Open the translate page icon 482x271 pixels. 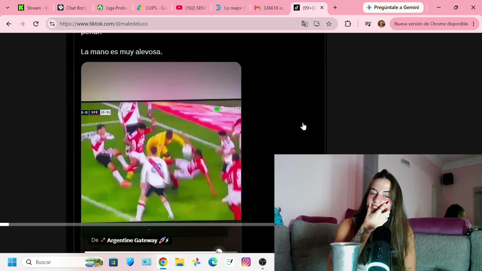tap(305, 24)
